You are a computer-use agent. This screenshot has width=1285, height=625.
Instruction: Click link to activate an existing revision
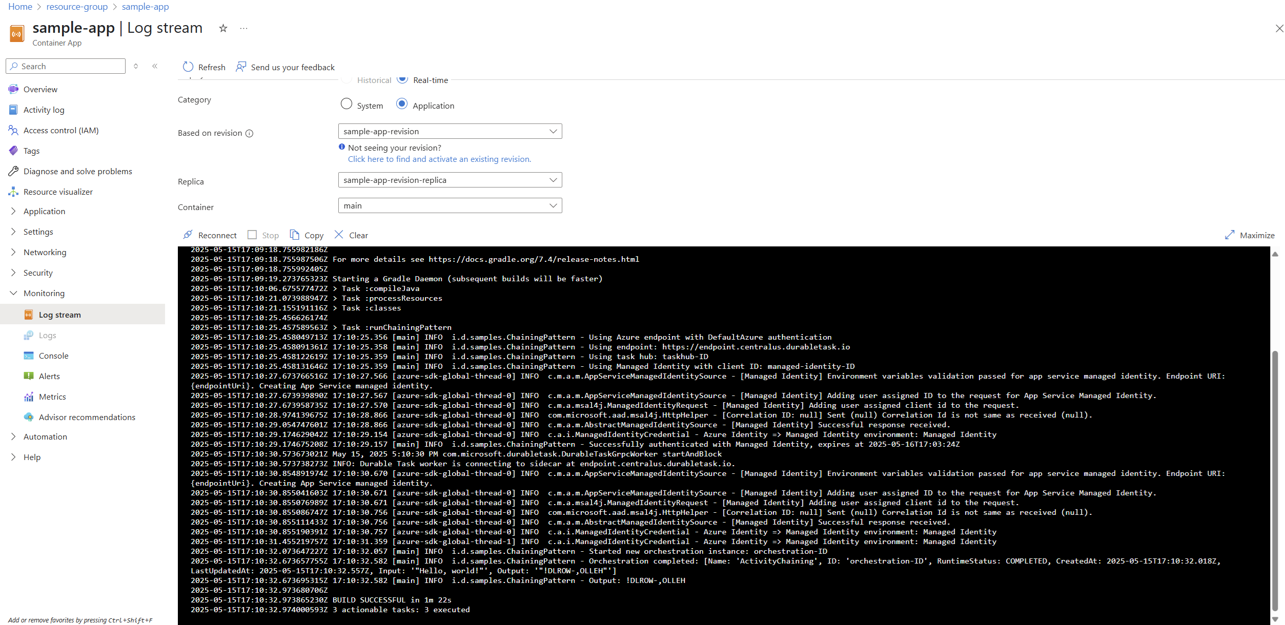tap(439, 159)
